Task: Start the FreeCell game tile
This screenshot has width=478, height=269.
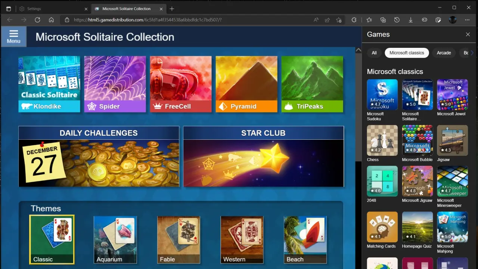Action: tap(181, 84)
